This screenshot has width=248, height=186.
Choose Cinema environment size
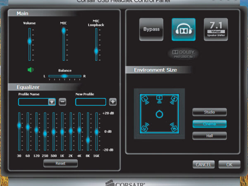tap(209, 124)
